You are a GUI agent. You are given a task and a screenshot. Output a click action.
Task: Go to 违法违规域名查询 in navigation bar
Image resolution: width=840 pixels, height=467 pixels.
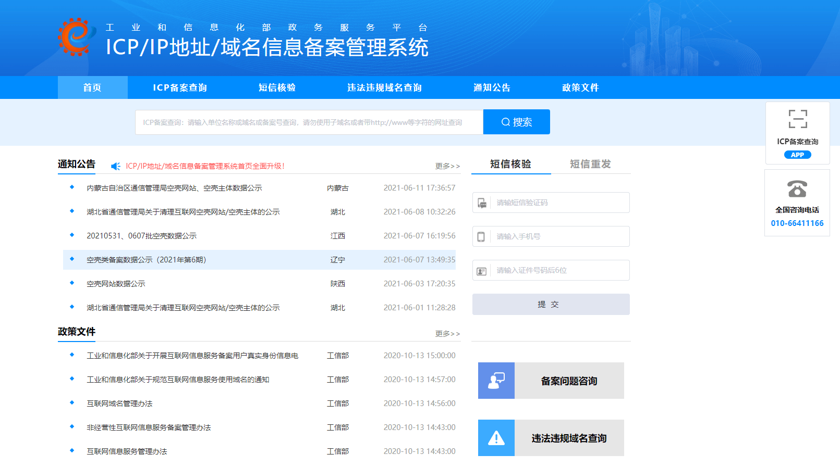click(385, 87)
